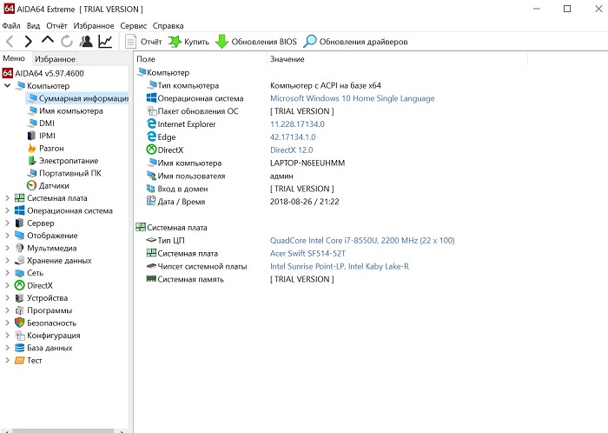Select the IPMI tree icon
This screenshot has width=608, height=433.
pos(32,136)
